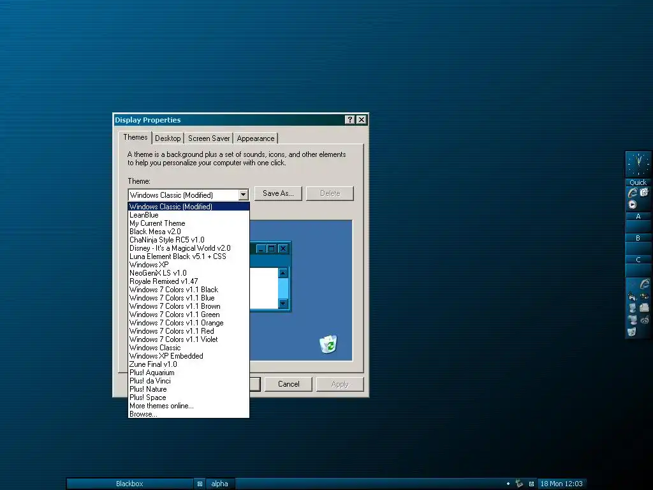Open the recycle bin icon at the dock bottom
This screenshot has width=653, height=490.
pos(632,332)
